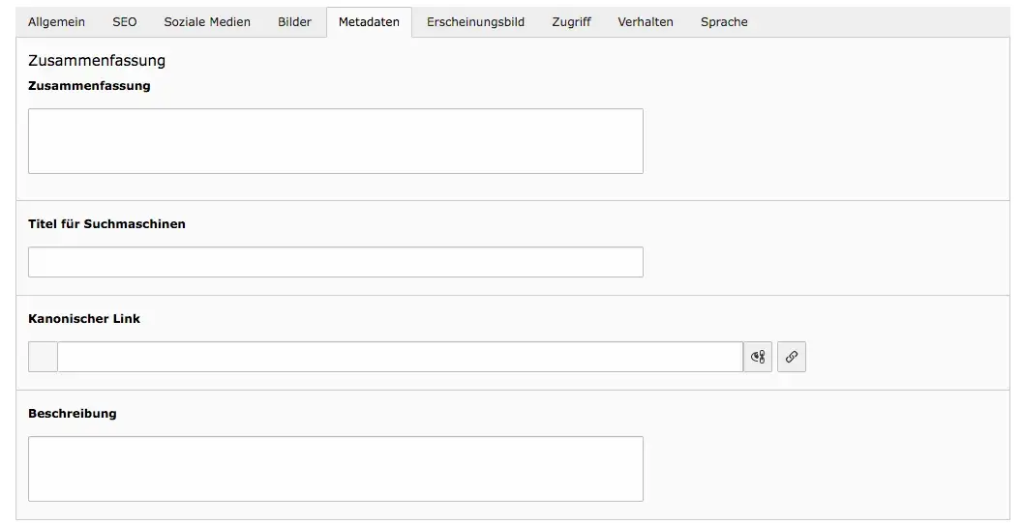Click the Beschreibung text area
Screen dimensions: 1023x524
tap(335, 469)
